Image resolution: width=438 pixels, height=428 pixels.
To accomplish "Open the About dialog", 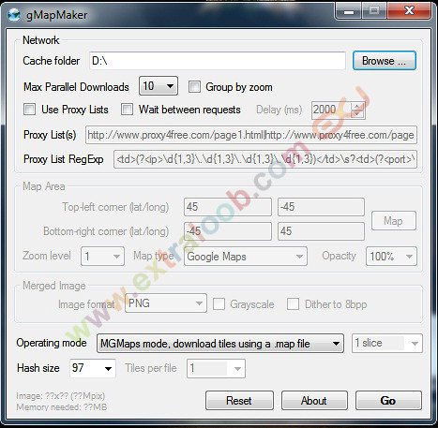I will (x=314, y=401).
